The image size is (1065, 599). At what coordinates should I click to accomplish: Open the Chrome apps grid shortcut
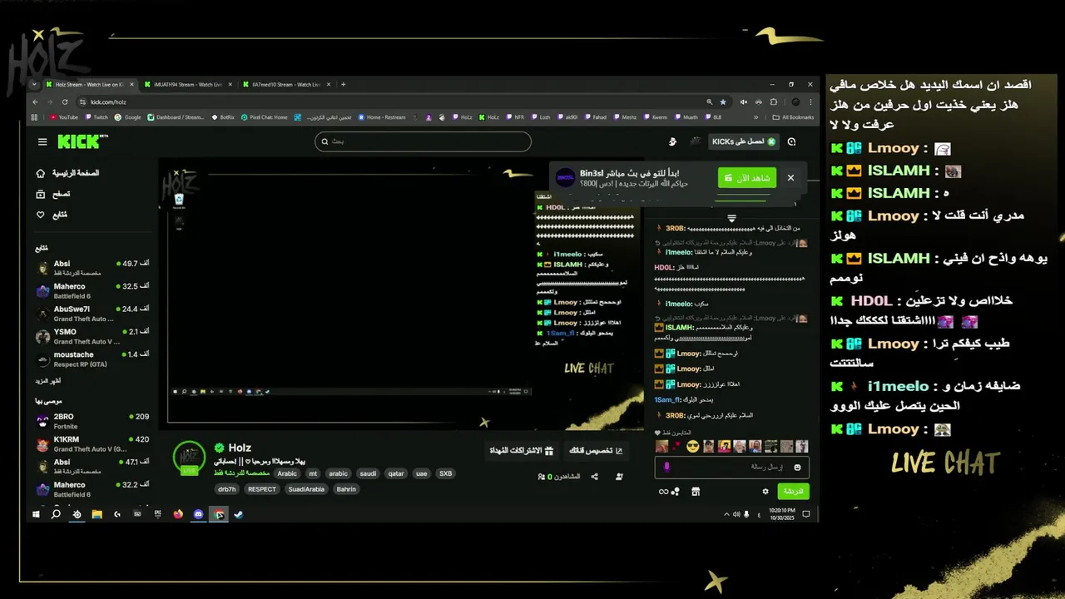coord(36,117)
